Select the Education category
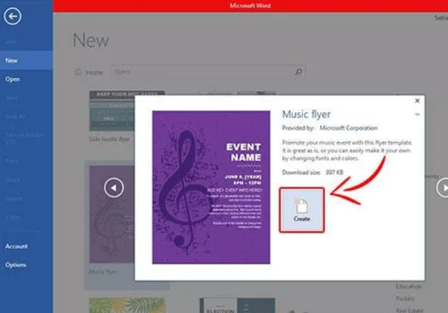Viewport: 448px width, 313px height. (409, 286)
